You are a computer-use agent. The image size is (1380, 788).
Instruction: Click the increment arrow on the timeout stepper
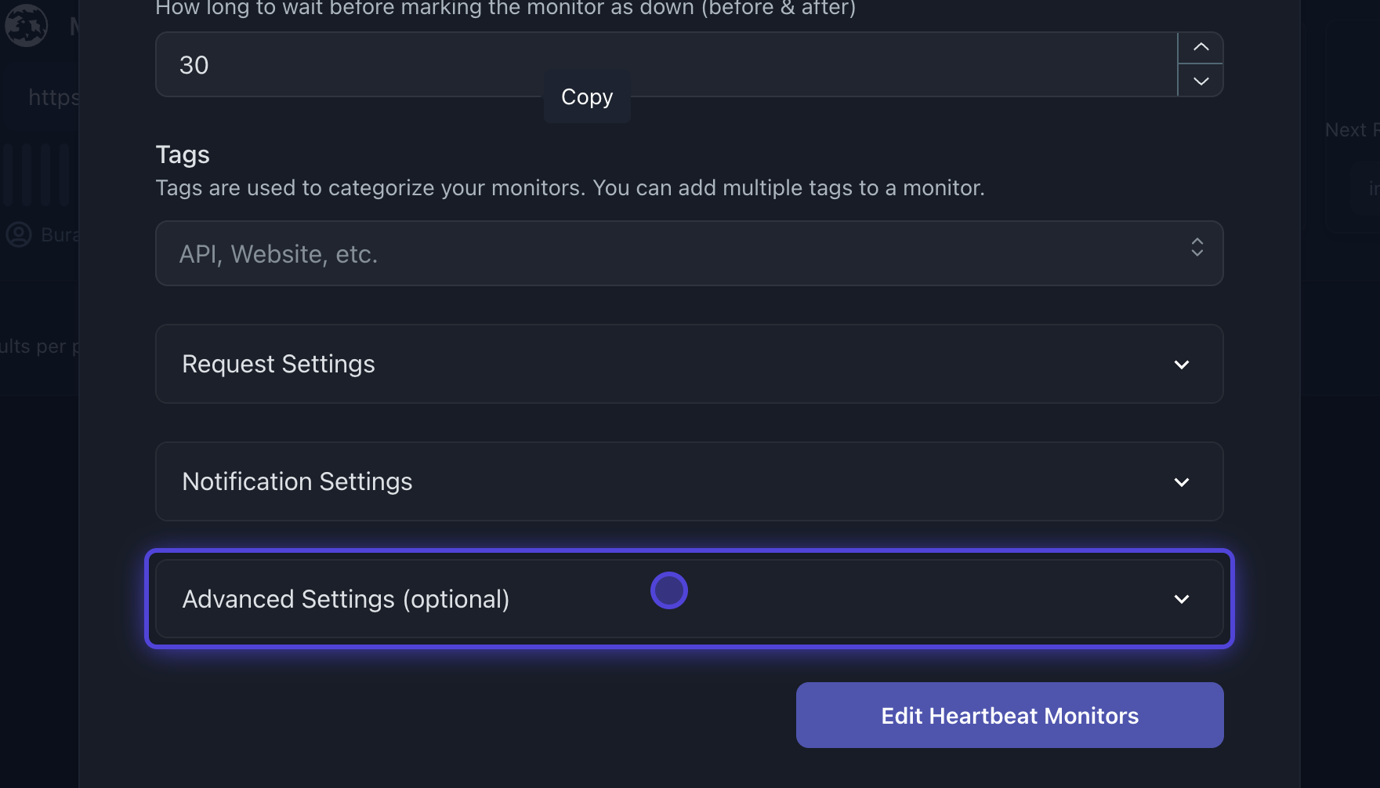click(x=1201, y=48)
